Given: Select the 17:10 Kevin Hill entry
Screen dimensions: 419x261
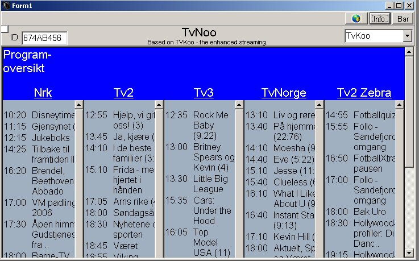Looking at the screenshot, I should 280,237.
